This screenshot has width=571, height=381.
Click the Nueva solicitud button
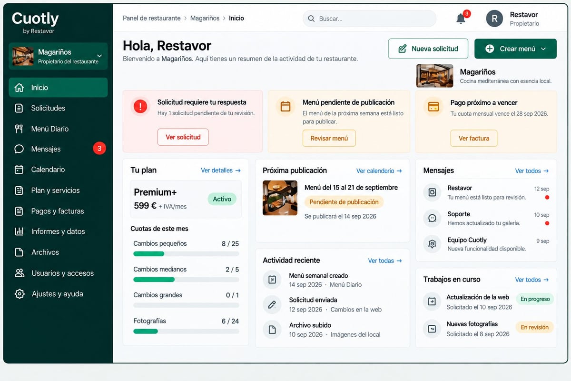[428, 49]
